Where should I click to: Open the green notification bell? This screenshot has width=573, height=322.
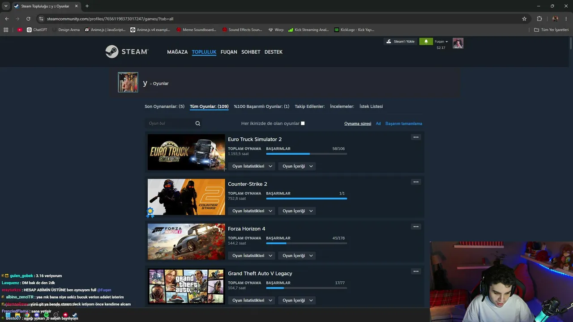[426, 42]
